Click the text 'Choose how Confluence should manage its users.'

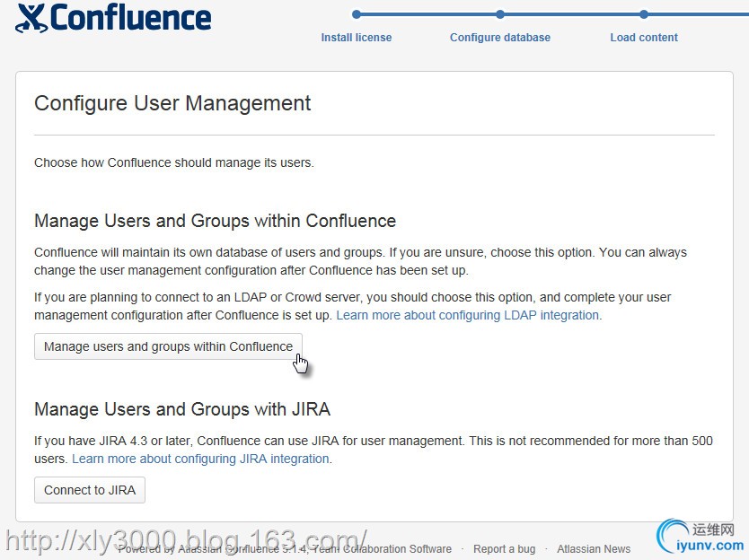coord(174,162)
